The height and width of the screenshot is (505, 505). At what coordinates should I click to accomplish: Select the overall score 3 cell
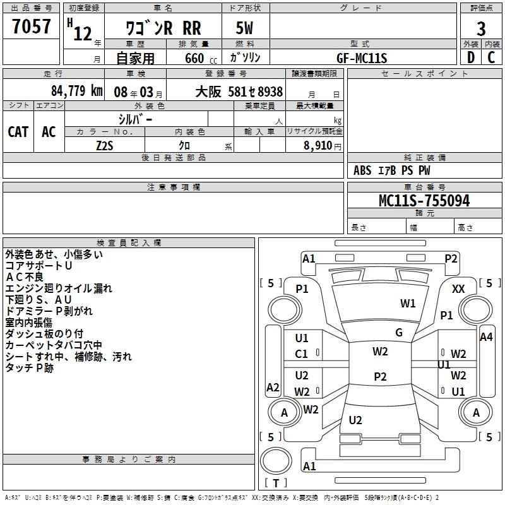click(481, 28)
